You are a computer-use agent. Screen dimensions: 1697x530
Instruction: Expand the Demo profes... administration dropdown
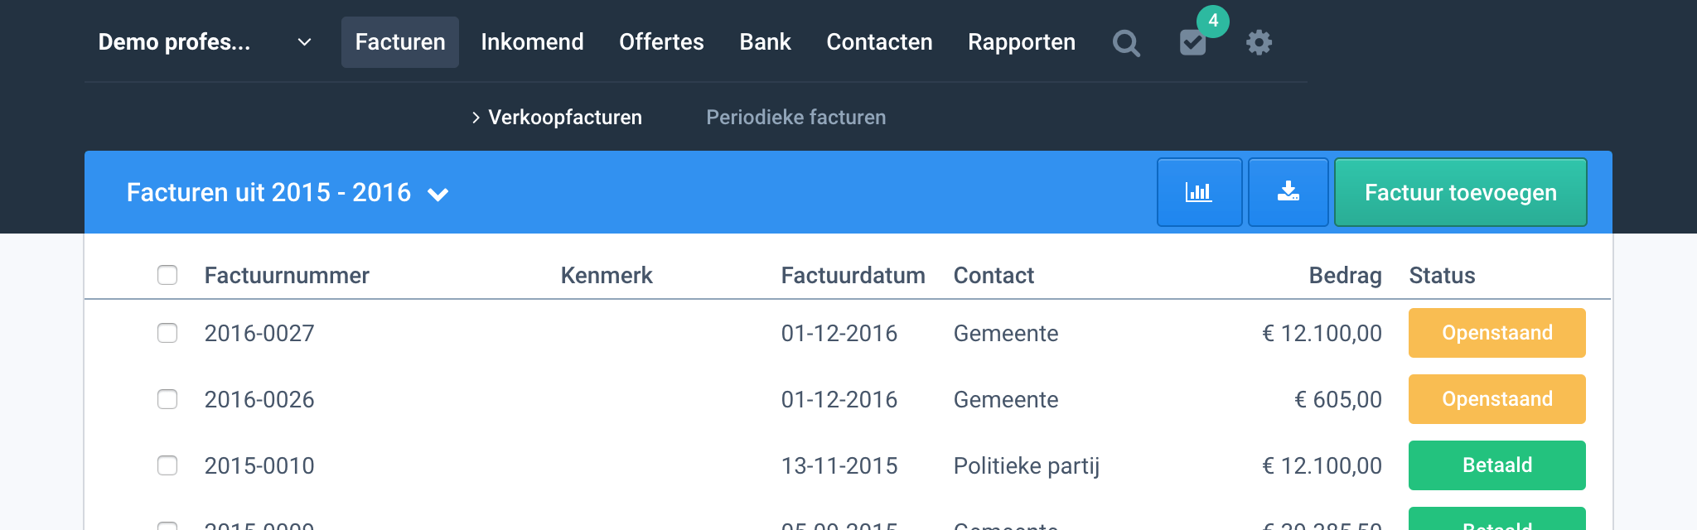[304, 42]
